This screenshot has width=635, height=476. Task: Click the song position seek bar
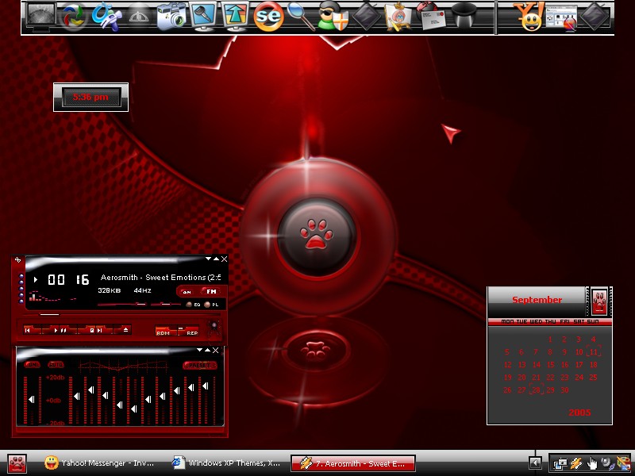(121, 314)
